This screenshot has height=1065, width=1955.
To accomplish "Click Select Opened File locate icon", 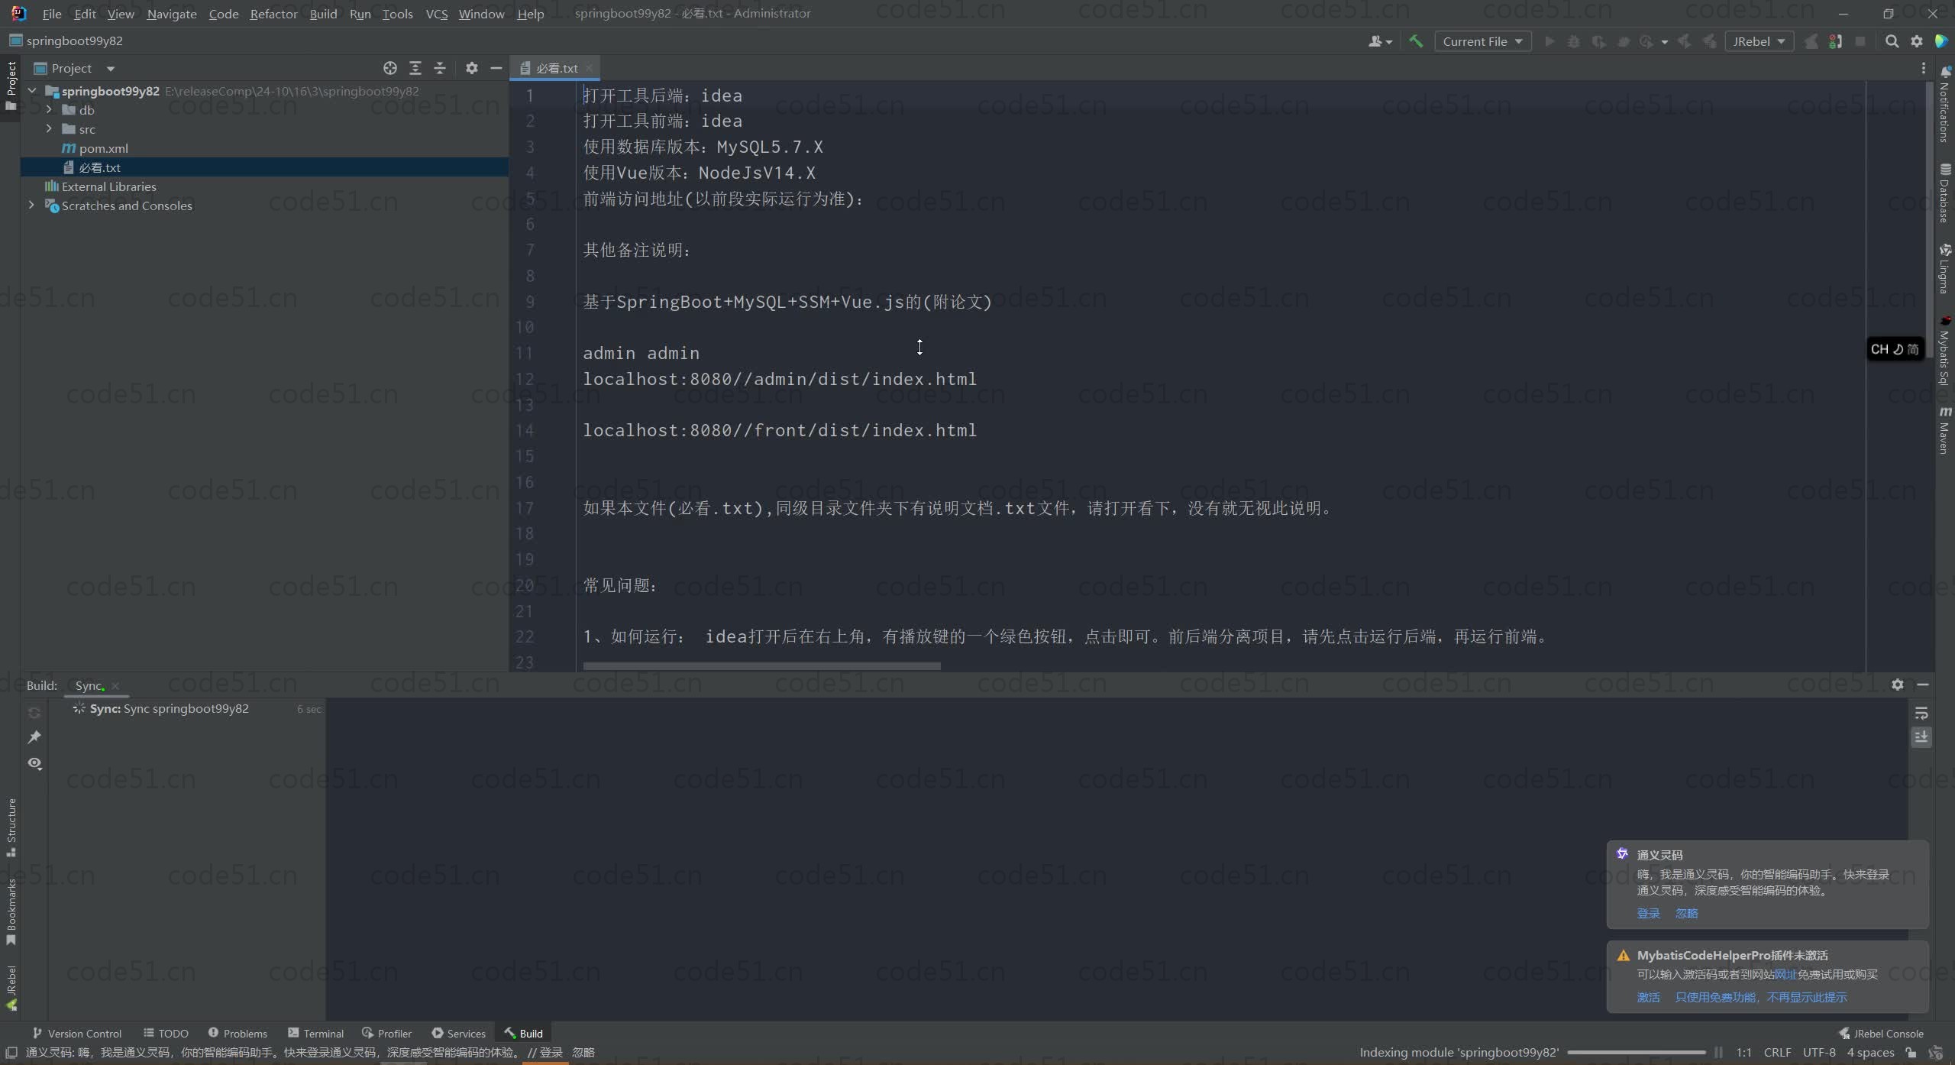I will pos(390,68).
